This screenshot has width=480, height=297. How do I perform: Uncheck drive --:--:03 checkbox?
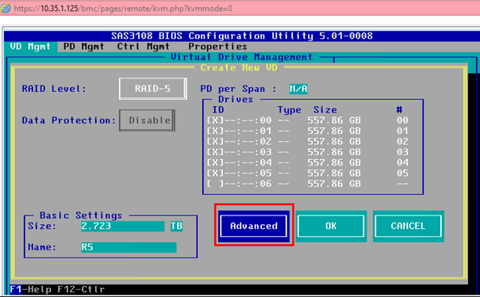215,152
